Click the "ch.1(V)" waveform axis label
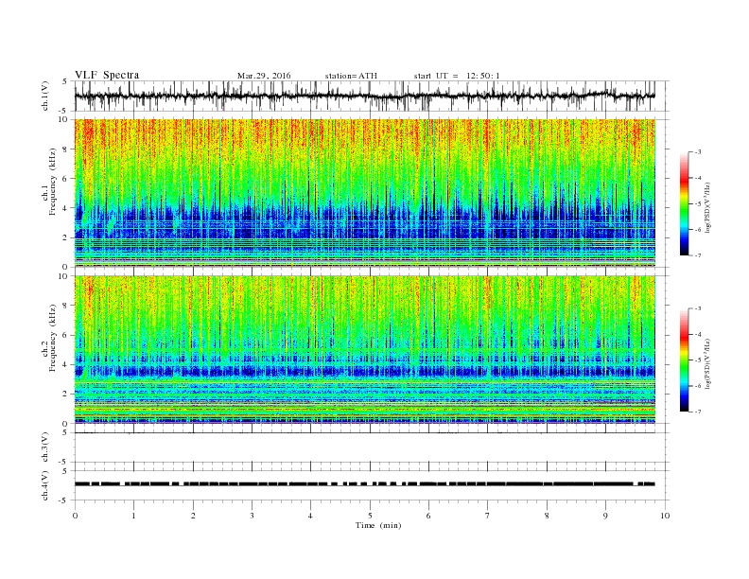The width and height of the screenshot is (749, 579). (44, 96)
